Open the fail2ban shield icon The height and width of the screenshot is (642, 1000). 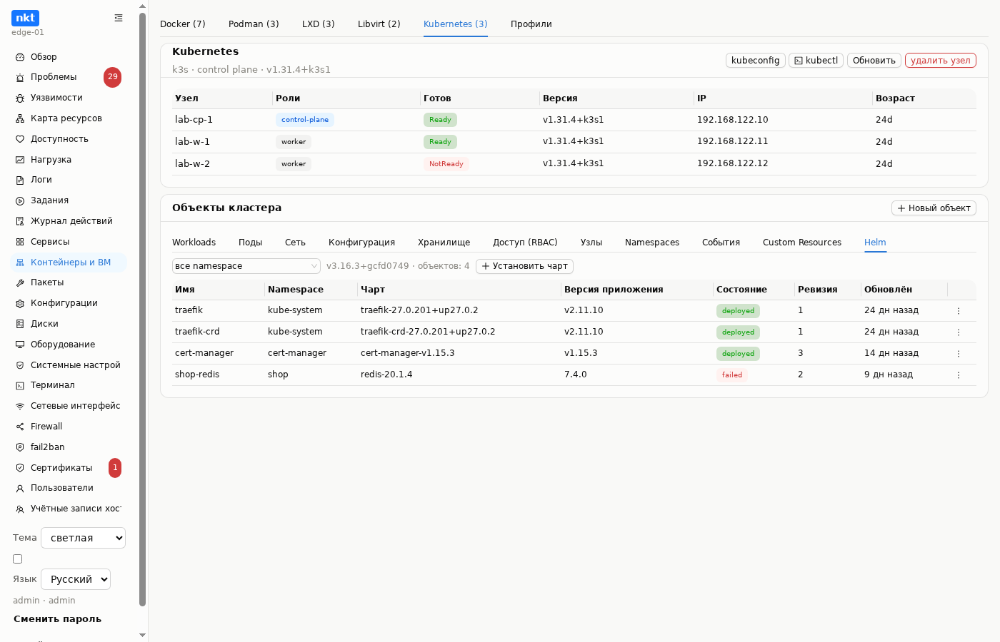[x=20, y=447]
